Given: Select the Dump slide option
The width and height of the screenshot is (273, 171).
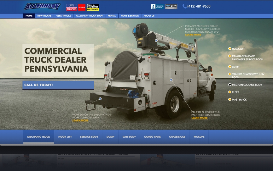Looking at the screenshot, I should point(234,67).
